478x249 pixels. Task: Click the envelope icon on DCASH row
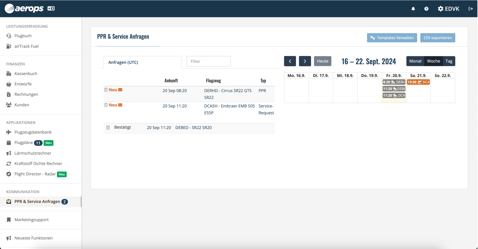(x=120, y=105)
